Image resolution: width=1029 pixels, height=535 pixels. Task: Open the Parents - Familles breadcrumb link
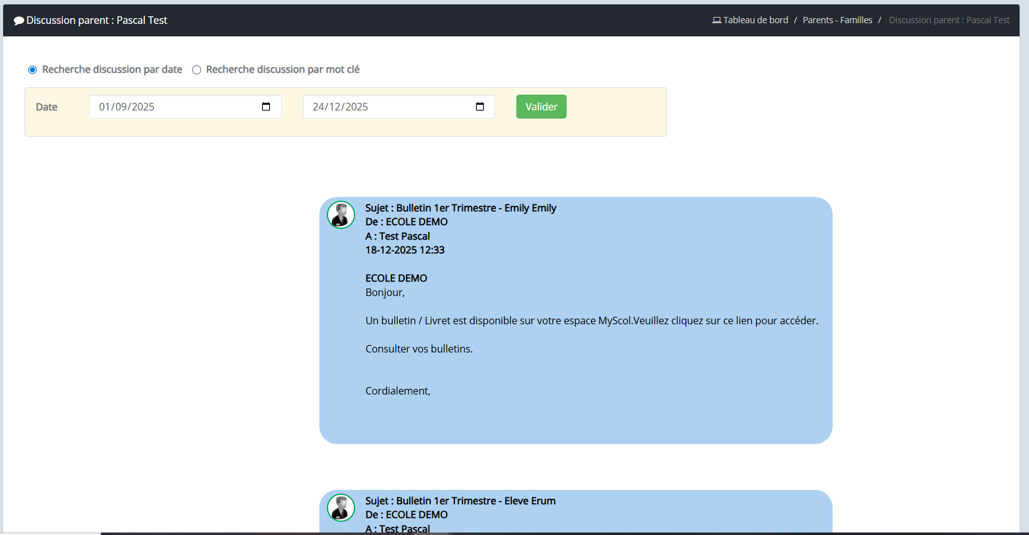pos(837,20)
